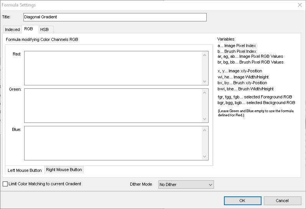Open the Dither Mode dropdown
306x209 pixels.
pyautogui.click(x=186, y=185)
